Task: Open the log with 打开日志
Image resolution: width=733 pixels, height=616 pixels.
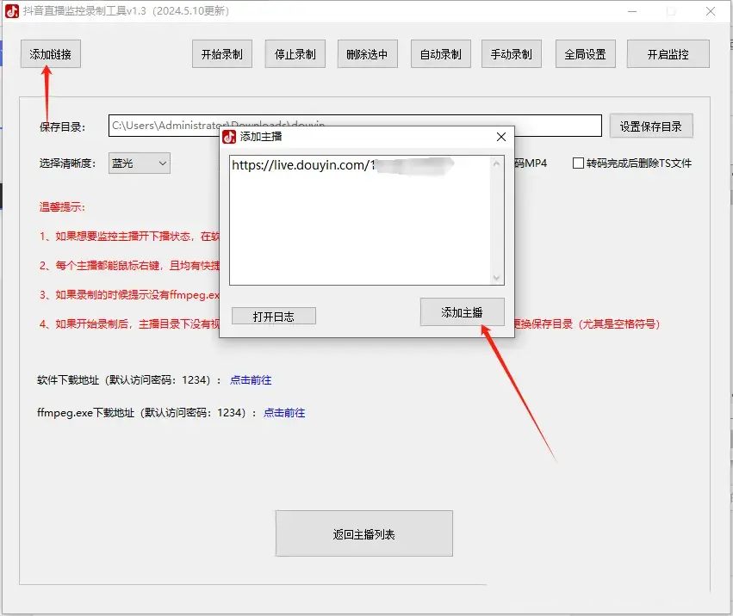Action: point(273,316)
